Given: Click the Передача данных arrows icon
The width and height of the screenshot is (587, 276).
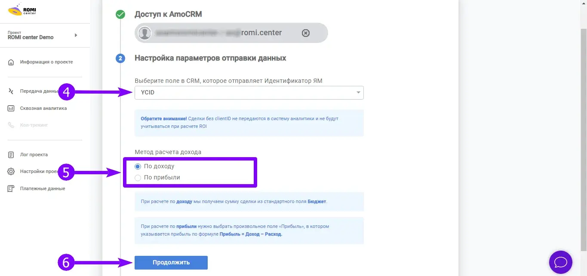Looking at the screenshot, I should tap(11, 91).
